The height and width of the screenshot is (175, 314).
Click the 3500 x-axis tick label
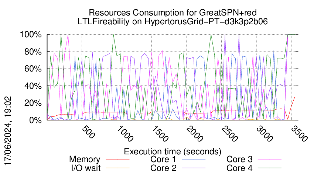pos(299,134)
